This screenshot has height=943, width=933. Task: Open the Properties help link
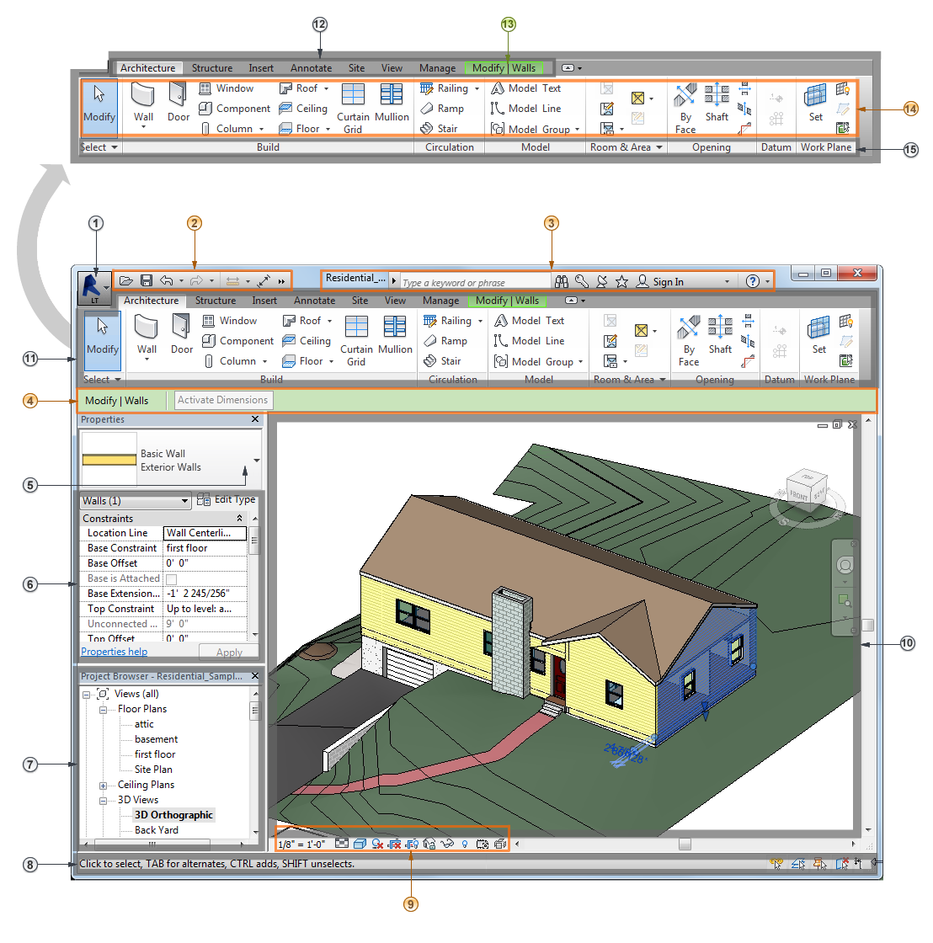115,652
